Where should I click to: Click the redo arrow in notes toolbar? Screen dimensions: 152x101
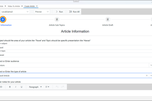point(63,87)
